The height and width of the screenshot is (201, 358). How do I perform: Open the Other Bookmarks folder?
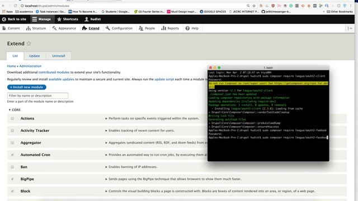pyautogui.click(x=340, y=12)
